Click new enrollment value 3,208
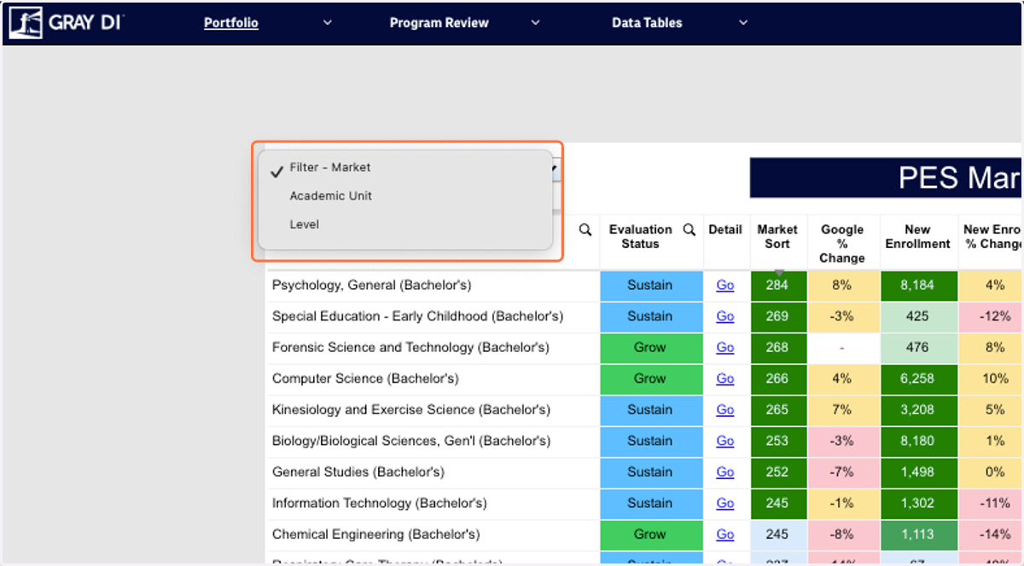Image resolution: width=1024 pixels, height=566 pixels. (x=917, y=410)
